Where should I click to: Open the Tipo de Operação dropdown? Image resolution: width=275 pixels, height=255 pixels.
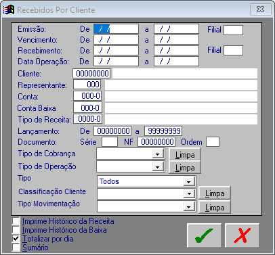click(x=157, y=167)
